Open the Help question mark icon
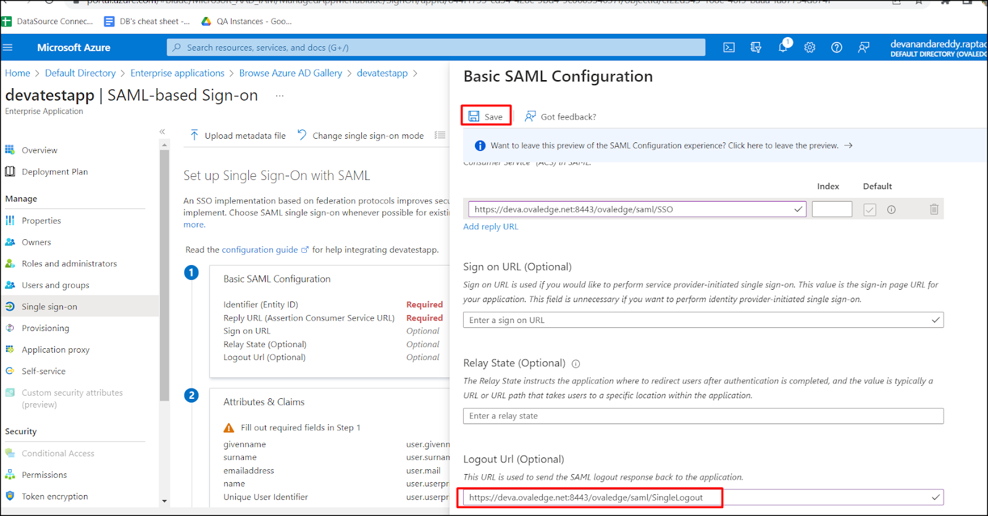 click(x=837, y=47)
